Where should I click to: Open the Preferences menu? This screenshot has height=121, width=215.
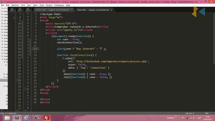pos(59,5)
